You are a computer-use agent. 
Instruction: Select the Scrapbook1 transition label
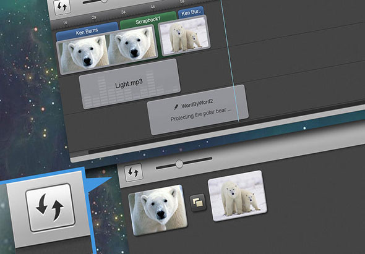click(x=148, y=20)
